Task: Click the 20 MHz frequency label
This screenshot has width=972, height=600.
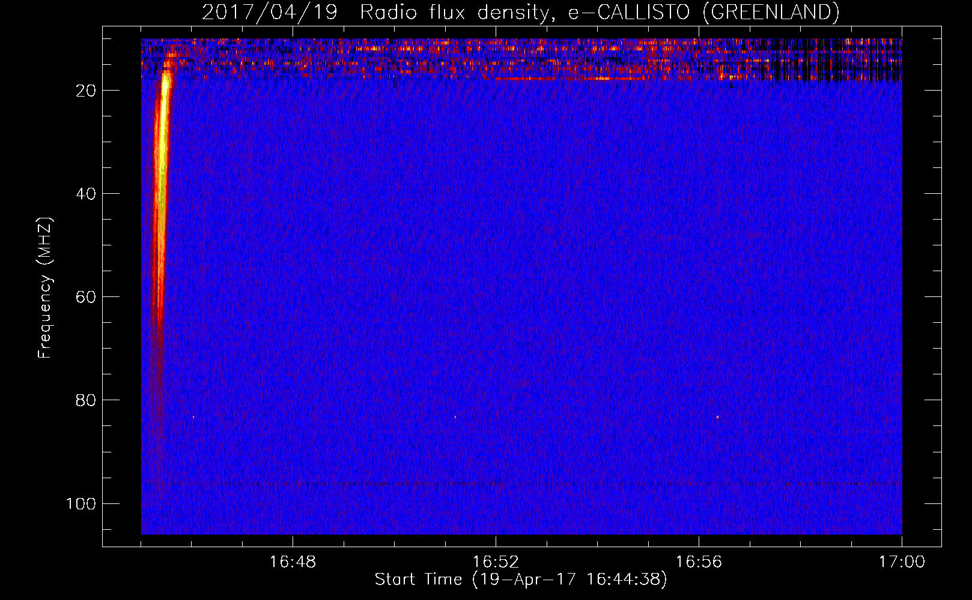Action: click(x=86, y=91)
